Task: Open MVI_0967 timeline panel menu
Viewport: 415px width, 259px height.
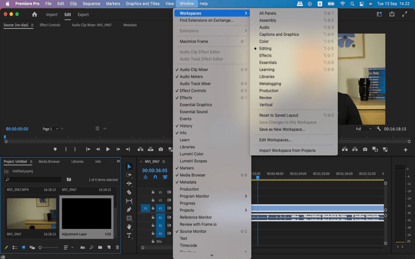Action: (x=163, y=162)
